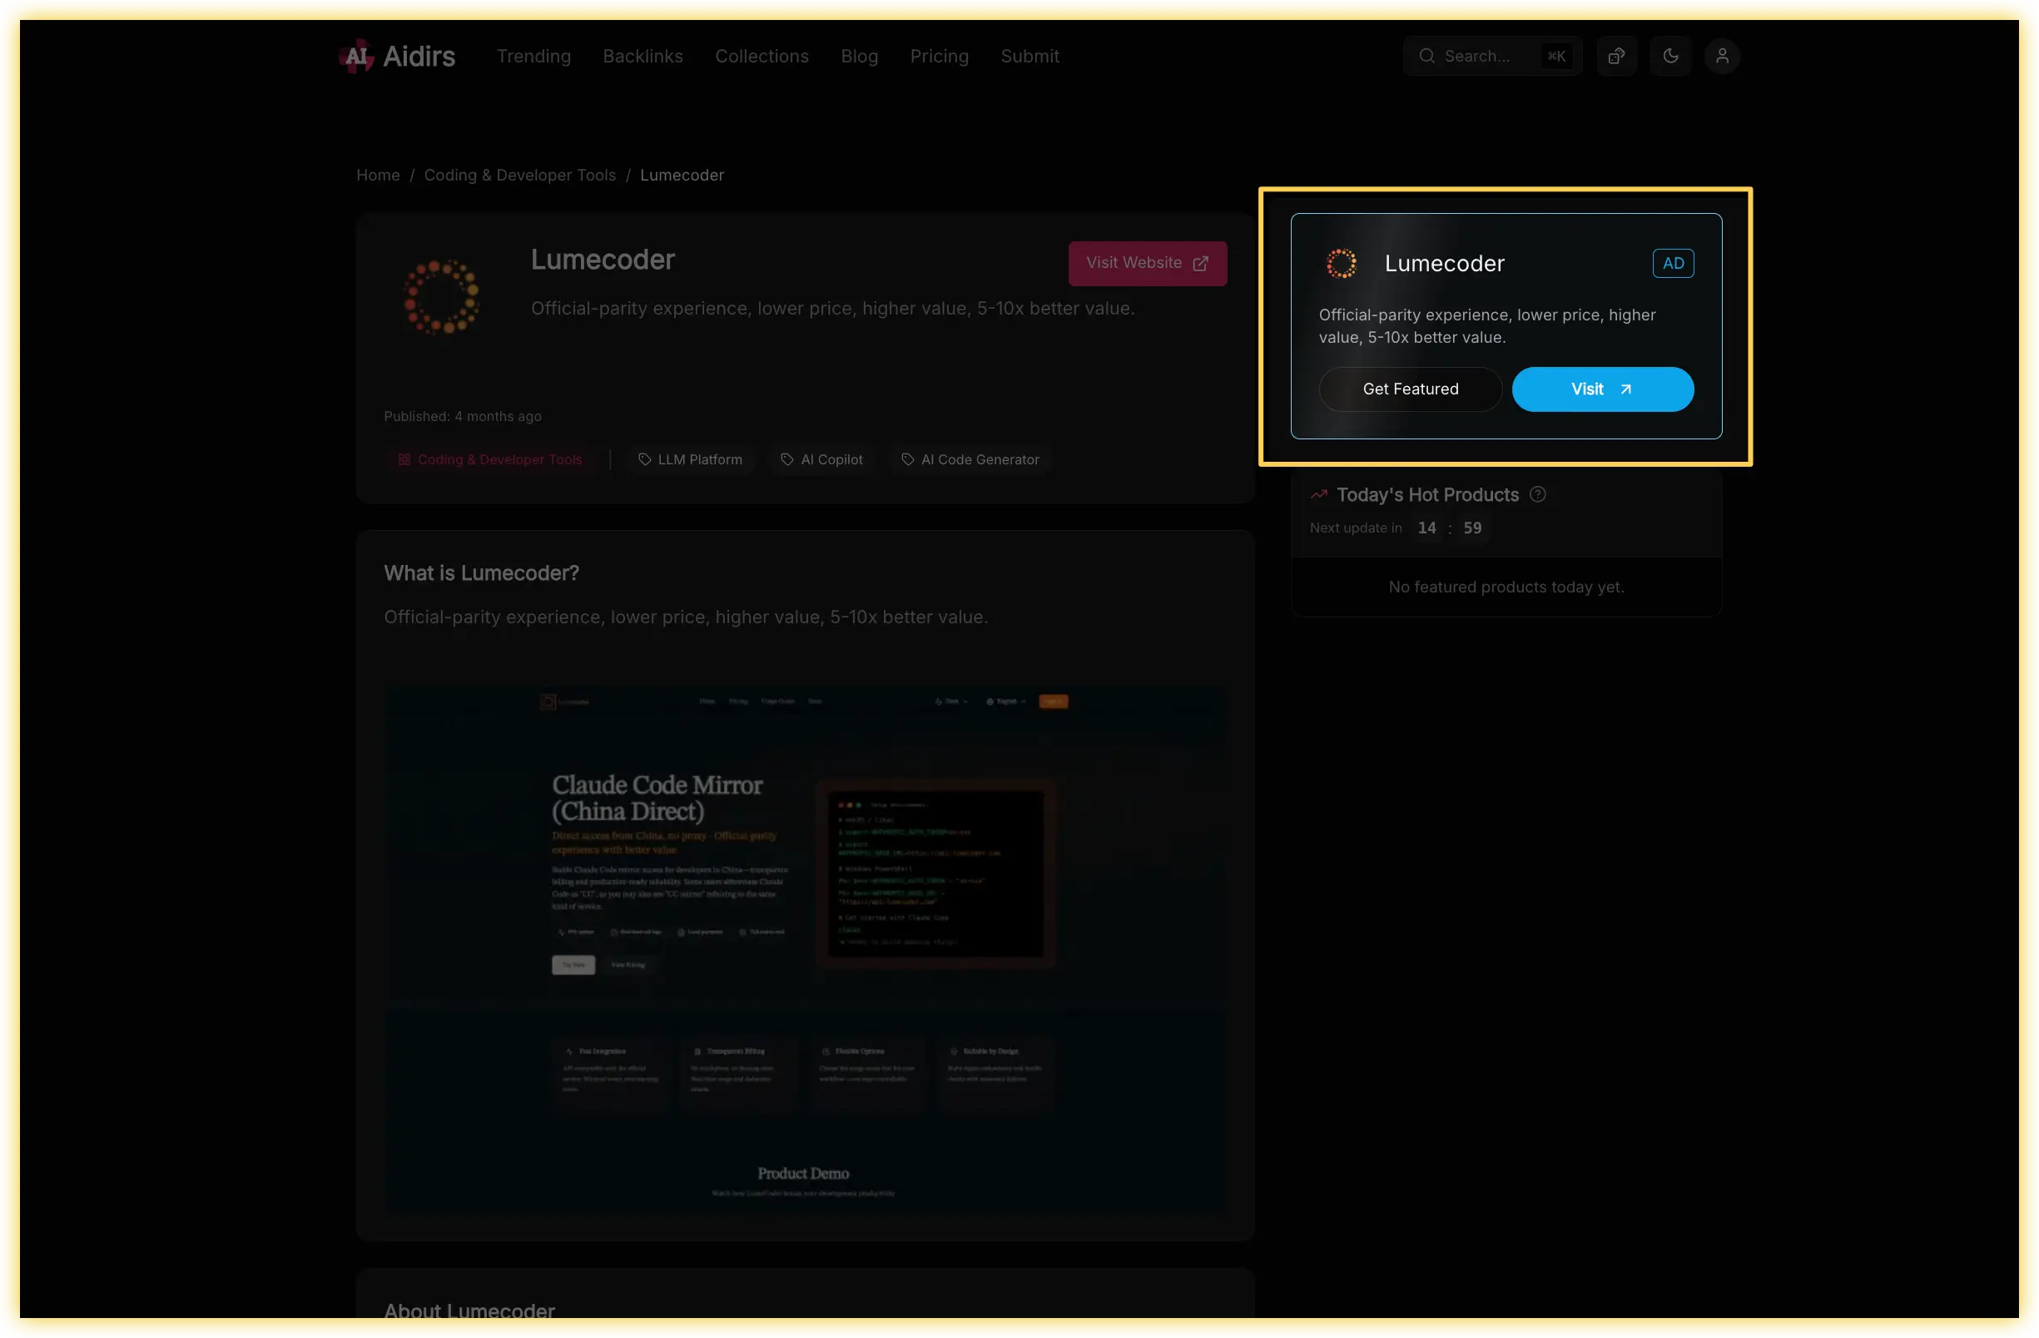Click the help question-mark beside Today's Hot Products
Viewport: 2039px width, 1338px height.
pyautogui.click(x=1538, y=494)
